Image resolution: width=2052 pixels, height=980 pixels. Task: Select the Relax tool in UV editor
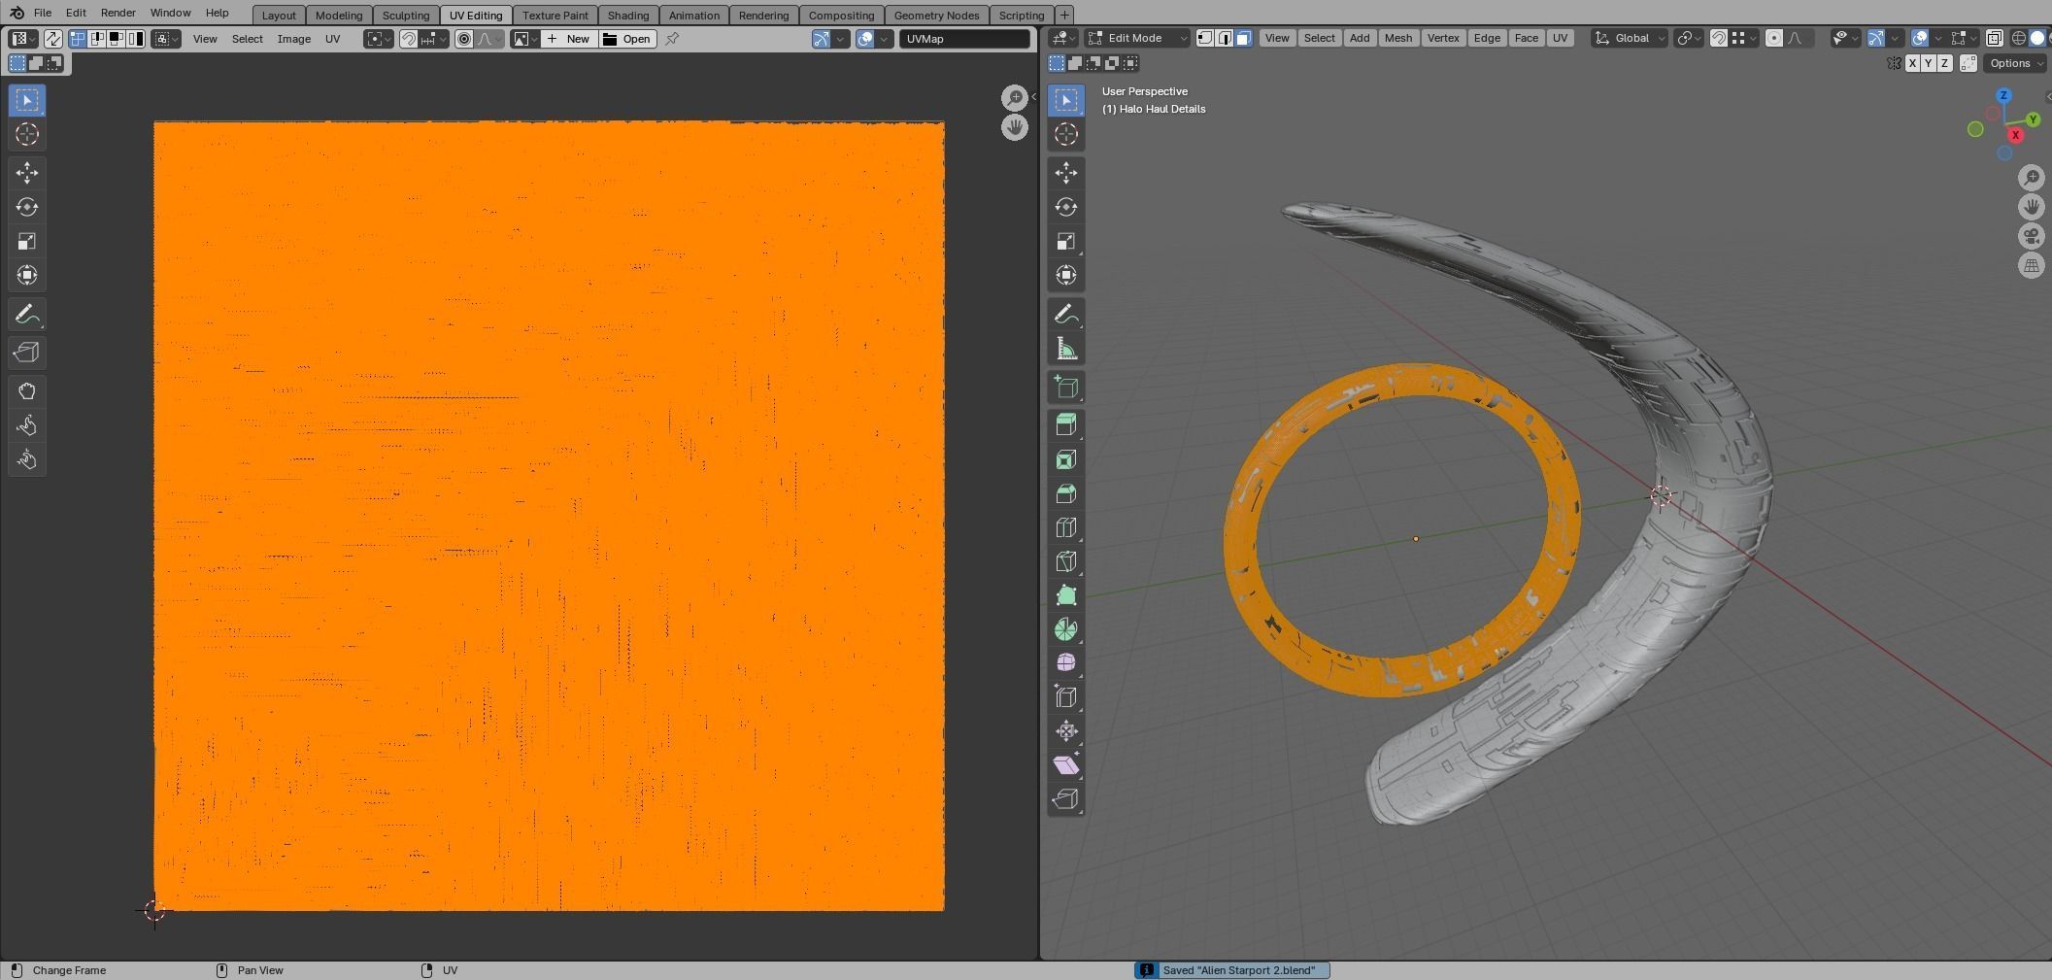(27, 425)
